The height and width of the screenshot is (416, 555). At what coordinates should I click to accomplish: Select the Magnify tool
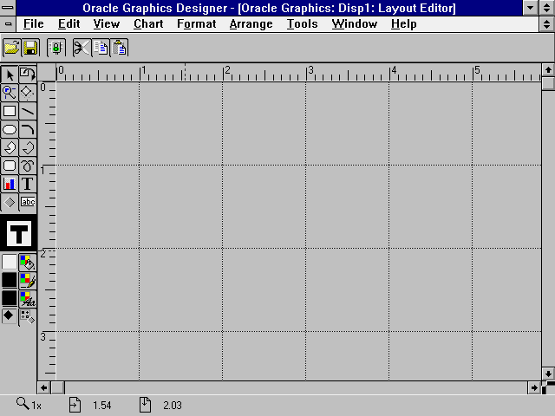coord(10,92)
